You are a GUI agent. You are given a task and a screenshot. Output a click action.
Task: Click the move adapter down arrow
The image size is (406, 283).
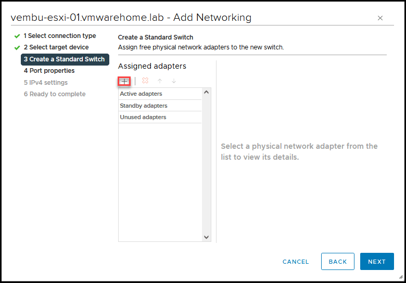[x=174, y=81]
